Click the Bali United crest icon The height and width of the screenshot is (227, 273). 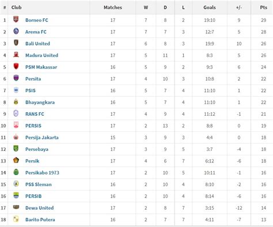(x=16, y=43)
